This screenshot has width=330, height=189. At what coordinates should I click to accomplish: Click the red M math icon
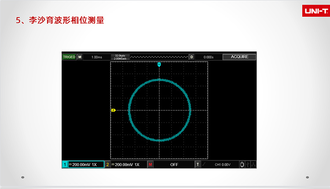150,164
